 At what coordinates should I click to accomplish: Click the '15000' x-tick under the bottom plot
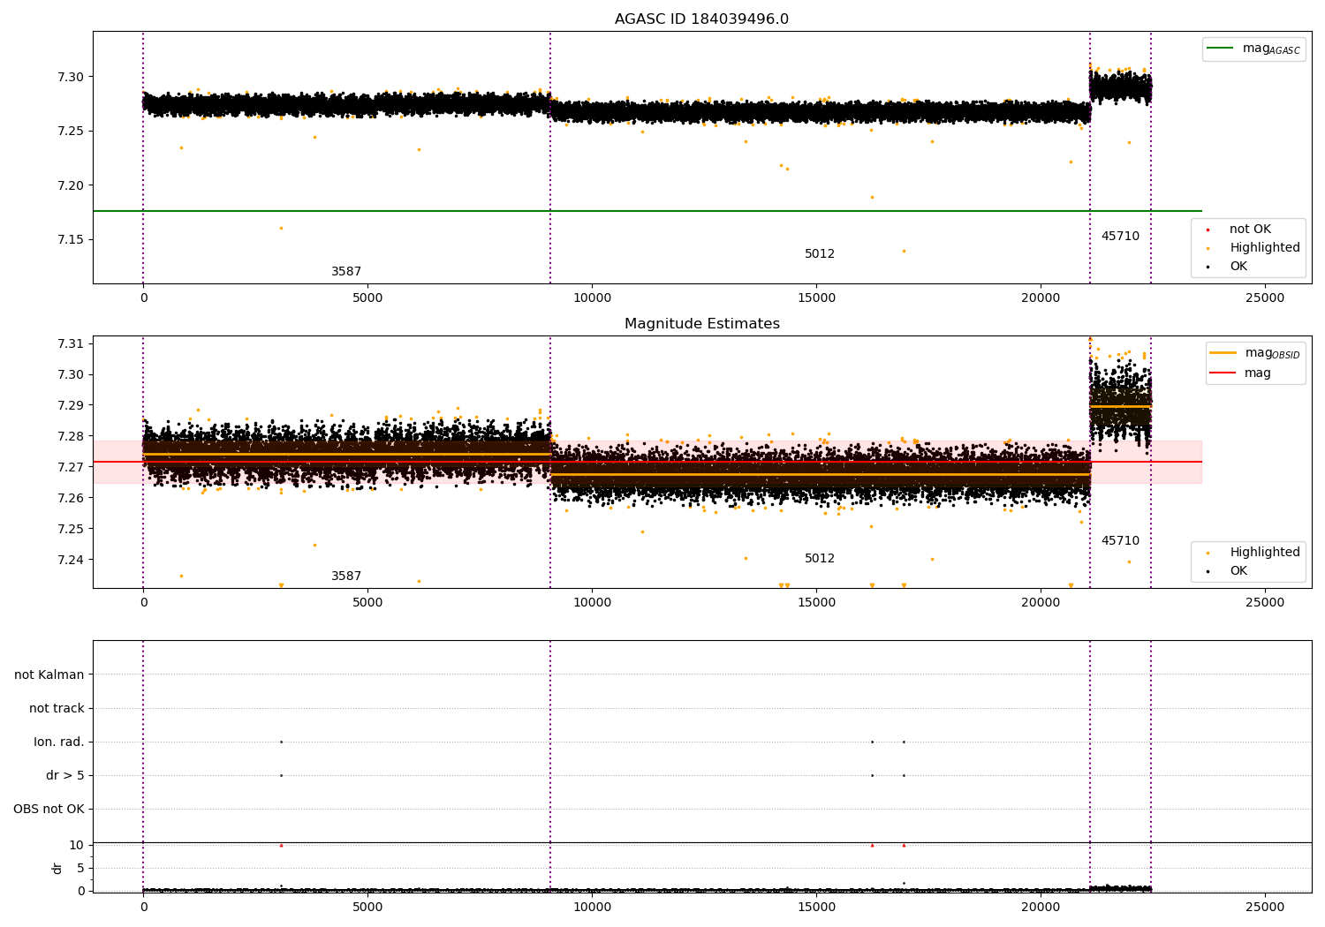click(x=816, y=908)
